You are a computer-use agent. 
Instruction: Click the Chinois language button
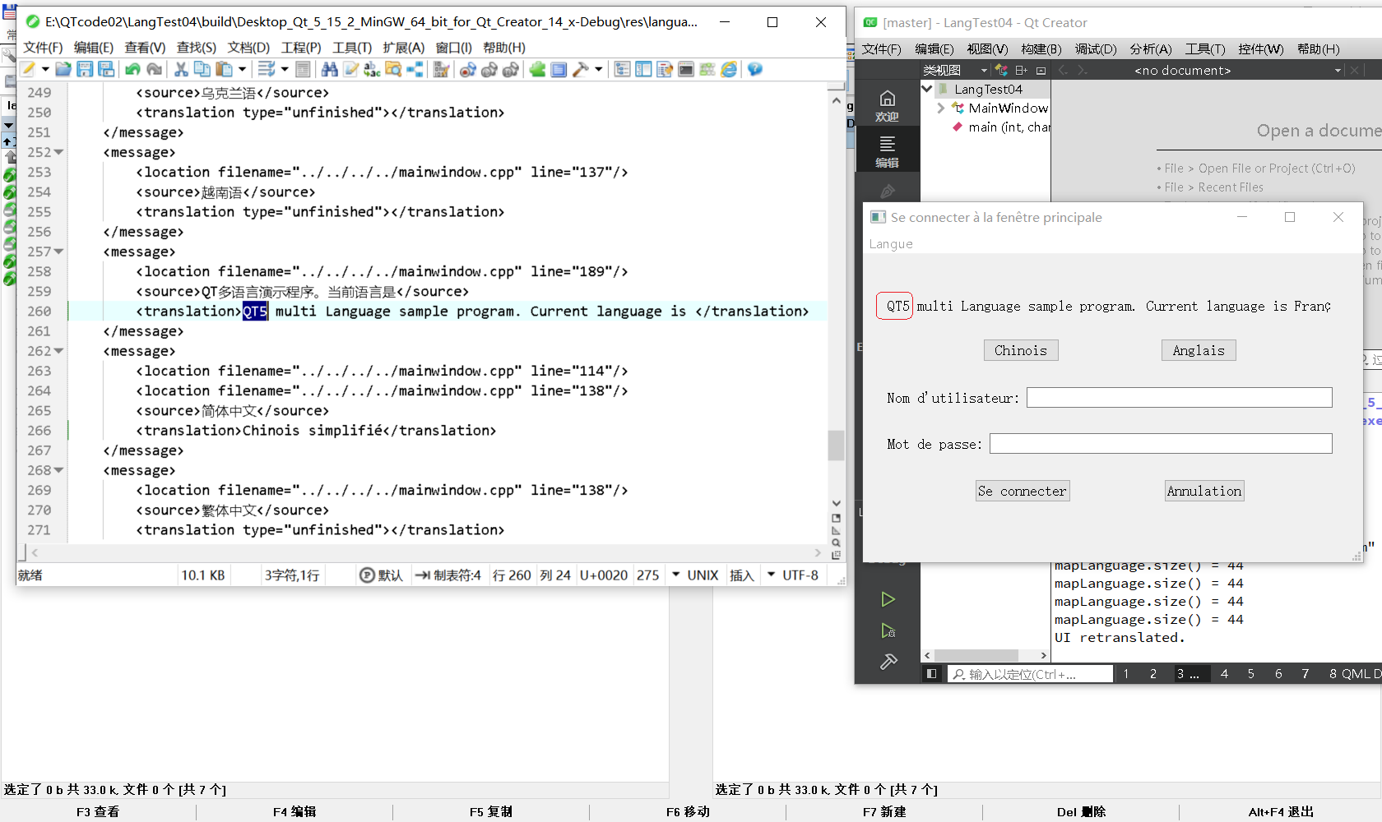(1020, 350)
